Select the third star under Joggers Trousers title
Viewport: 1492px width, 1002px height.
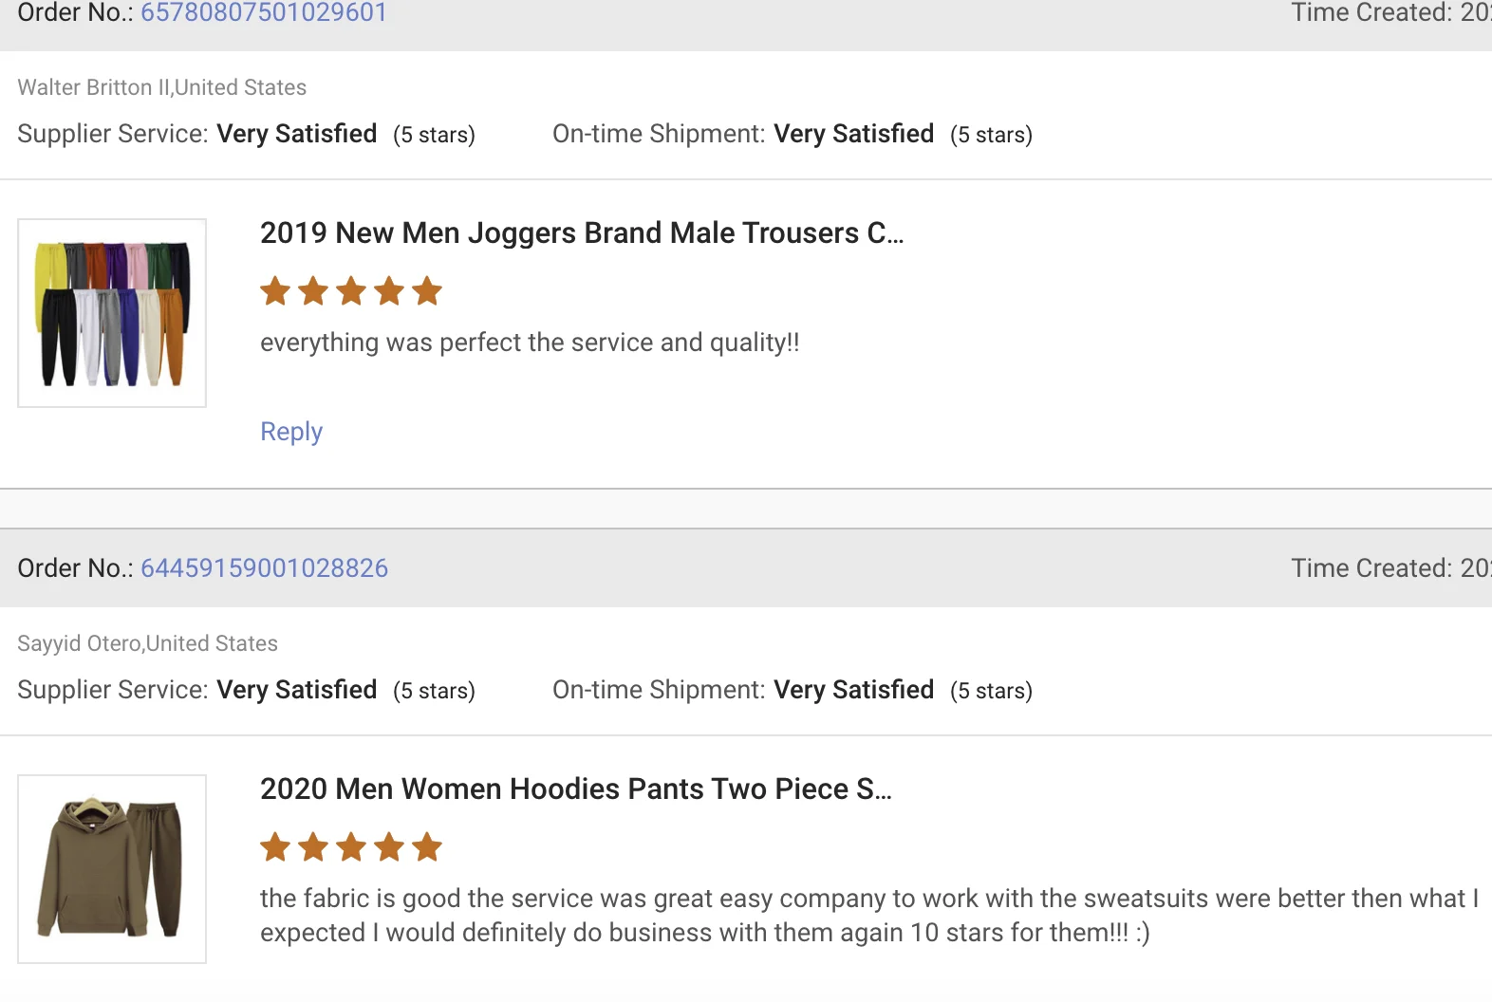point(351,291)
